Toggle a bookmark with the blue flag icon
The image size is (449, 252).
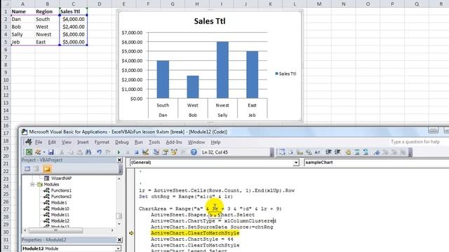377,153
